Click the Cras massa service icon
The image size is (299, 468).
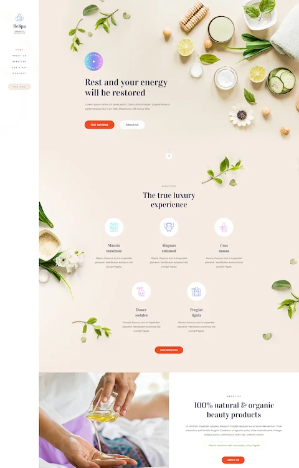pos(224,227)
